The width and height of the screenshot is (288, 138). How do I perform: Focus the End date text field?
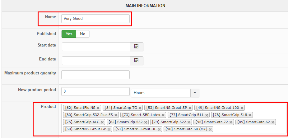pos(96,61)
